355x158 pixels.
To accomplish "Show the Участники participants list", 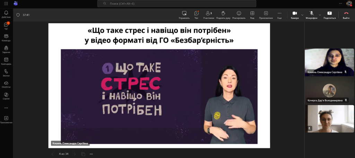I will [x=208, y=15].
